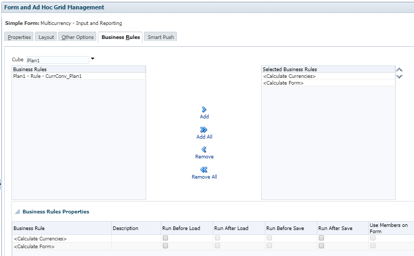Go to the Other Options tab

[x=77, y=37]
